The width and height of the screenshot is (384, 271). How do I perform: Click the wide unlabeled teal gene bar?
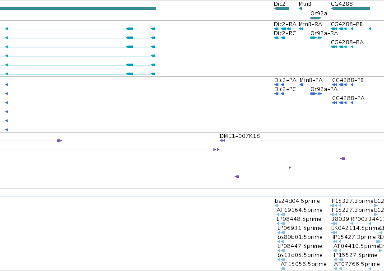coord(78,9)
